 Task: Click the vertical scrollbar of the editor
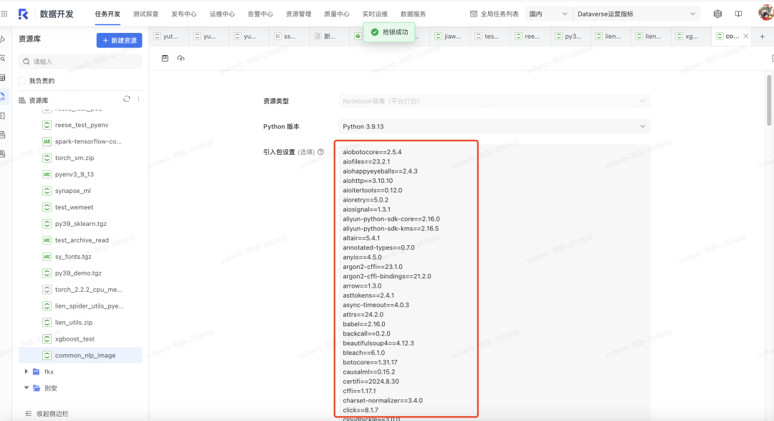[x=769, y=100]
